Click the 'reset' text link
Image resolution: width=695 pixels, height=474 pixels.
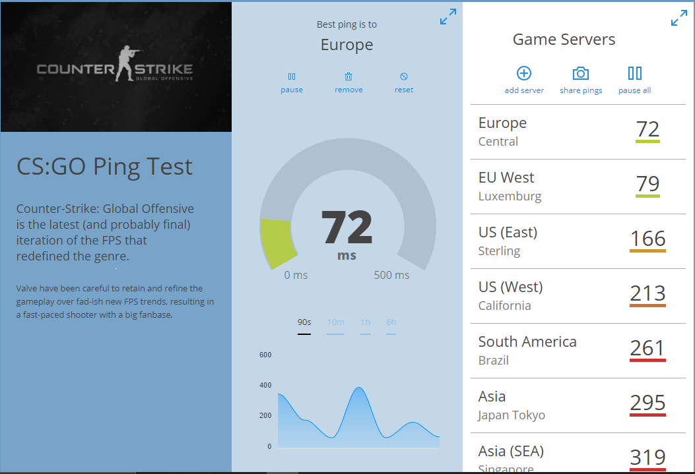click(x=404, y=90)
